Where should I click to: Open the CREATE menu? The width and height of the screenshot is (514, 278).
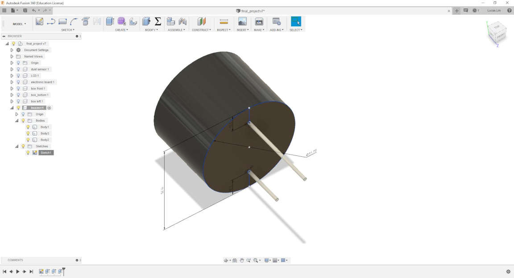pos(121,30)
